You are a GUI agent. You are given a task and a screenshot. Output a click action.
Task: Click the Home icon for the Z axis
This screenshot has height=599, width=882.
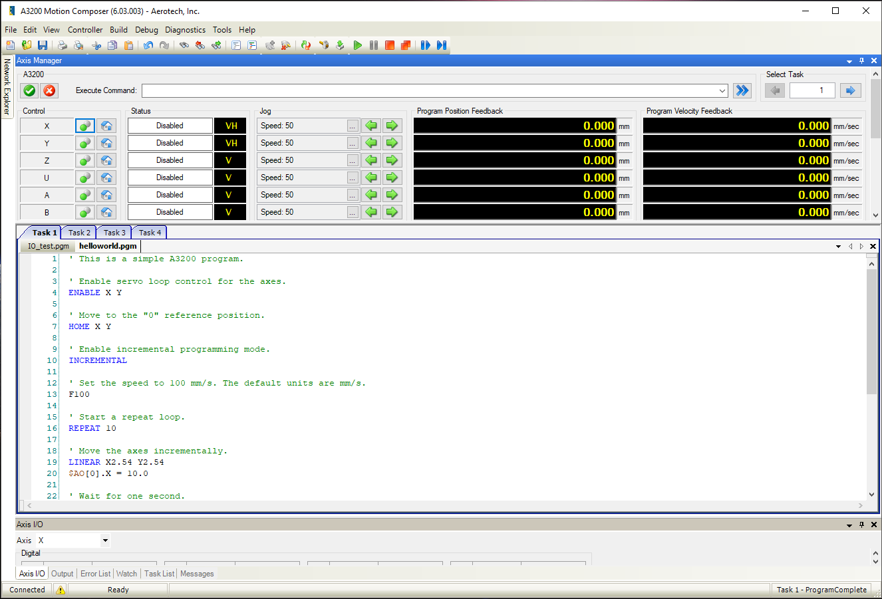coord(106,160)
